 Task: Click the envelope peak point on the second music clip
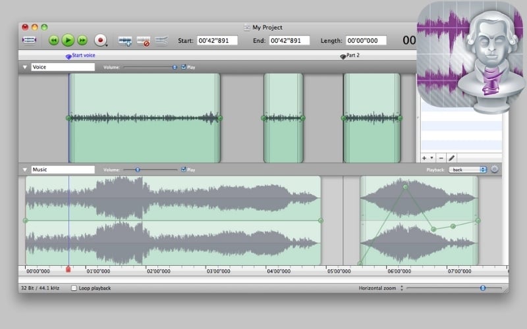click(405, 187)
